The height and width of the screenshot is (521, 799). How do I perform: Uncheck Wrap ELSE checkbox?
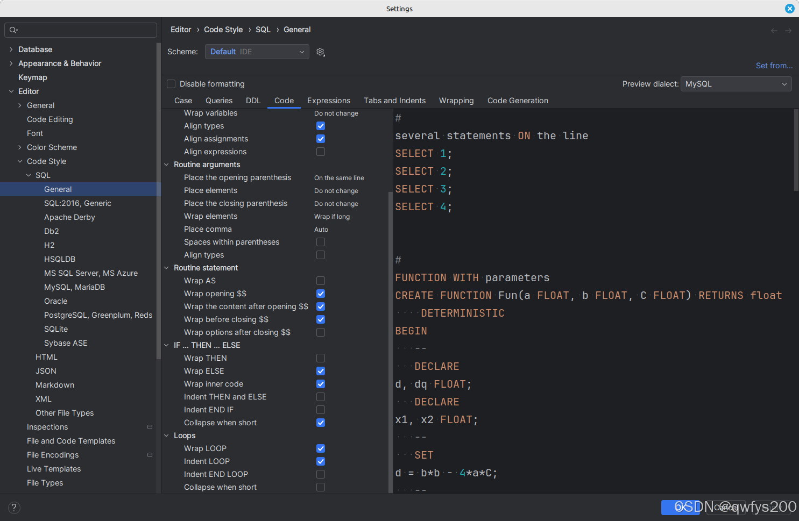(x=321, y=371)
